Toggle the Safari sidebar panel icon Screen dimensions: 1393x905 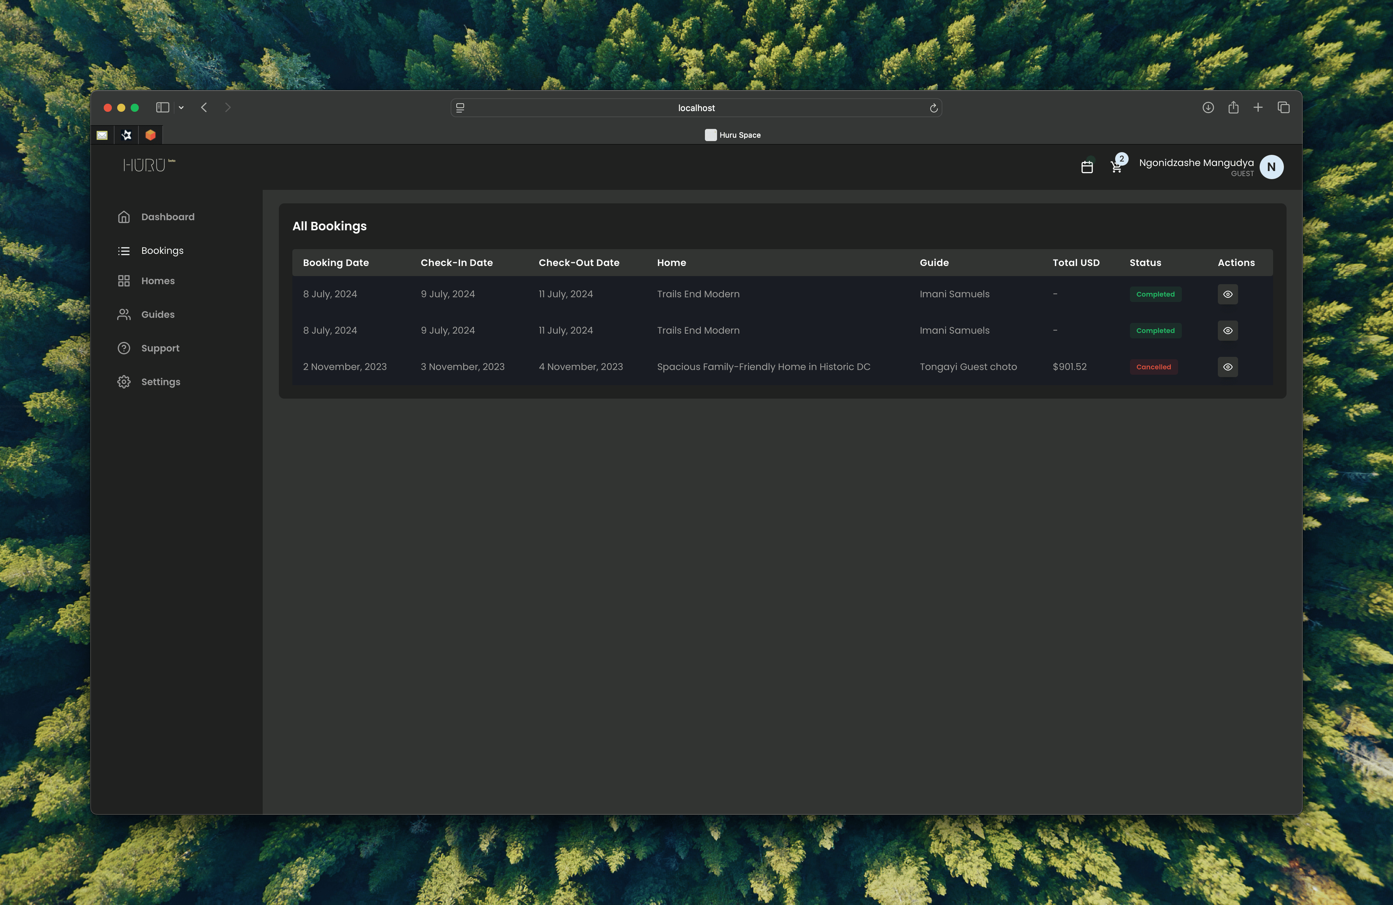coord(162,108)
